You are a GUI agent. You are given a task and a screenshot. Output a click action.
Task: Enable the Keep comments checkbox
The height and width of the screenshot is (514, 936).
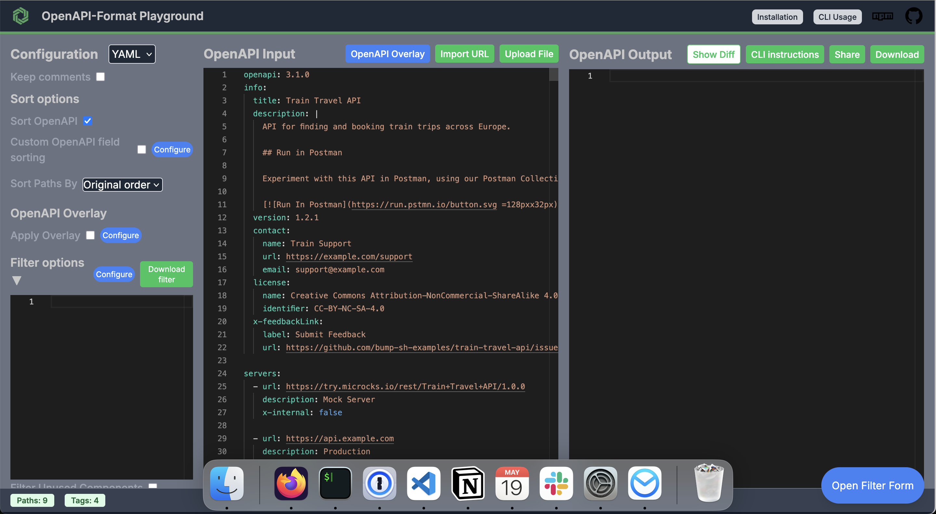pyautogui.click(x=101, y=77)
